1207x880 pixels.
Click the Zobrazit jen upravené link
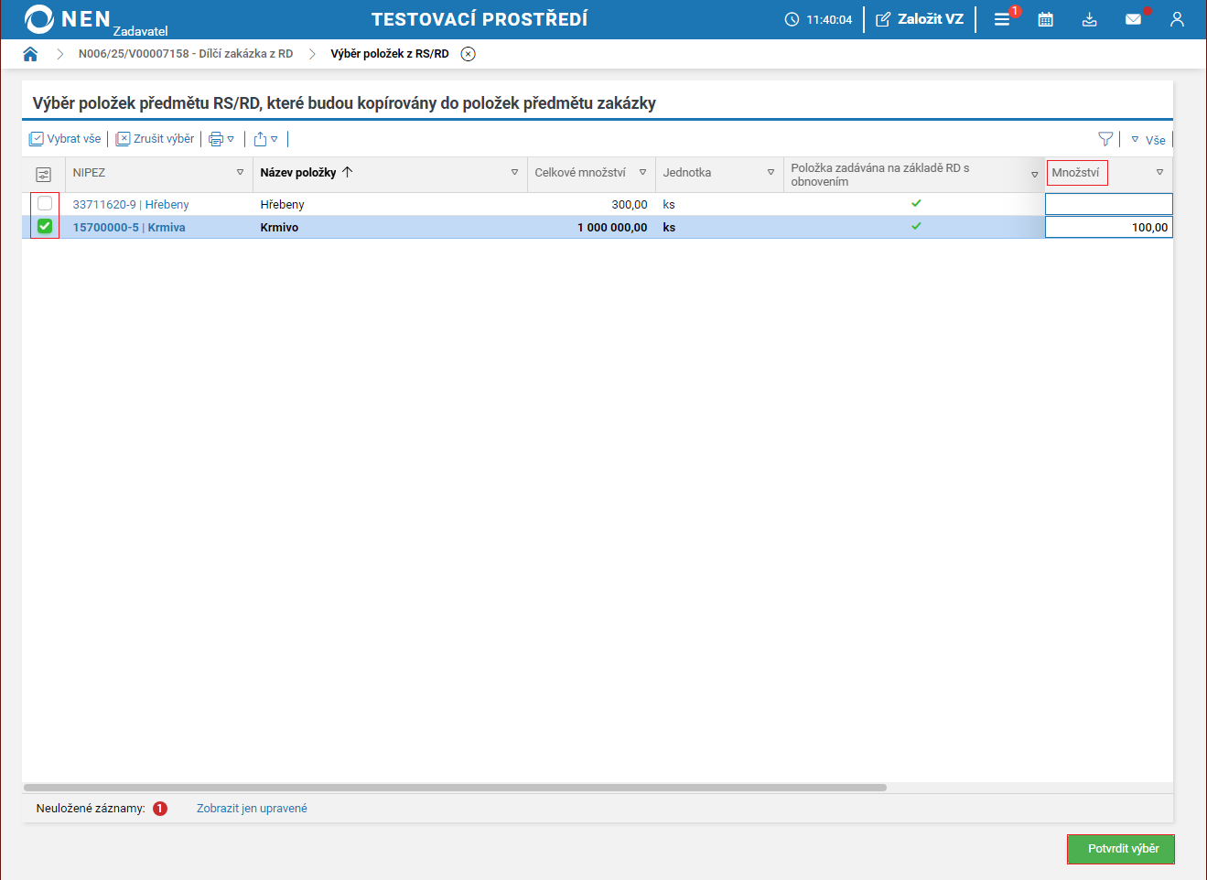[x=252, y=809]
